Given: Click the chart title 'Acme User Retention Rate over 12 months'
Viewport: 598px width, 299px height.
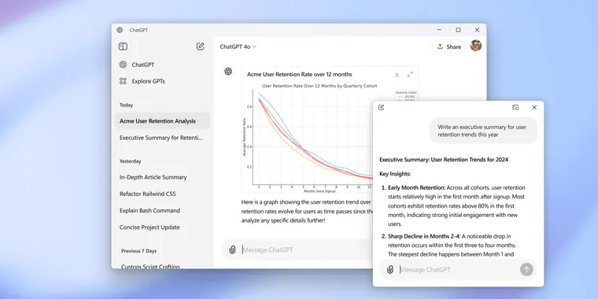Looking at the screenshot, I should pos(299,75).
